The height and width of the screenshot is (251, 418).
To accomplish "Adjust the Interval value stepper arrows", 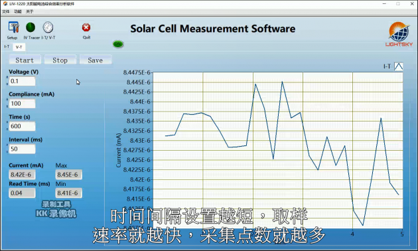I will coord(7,149).
